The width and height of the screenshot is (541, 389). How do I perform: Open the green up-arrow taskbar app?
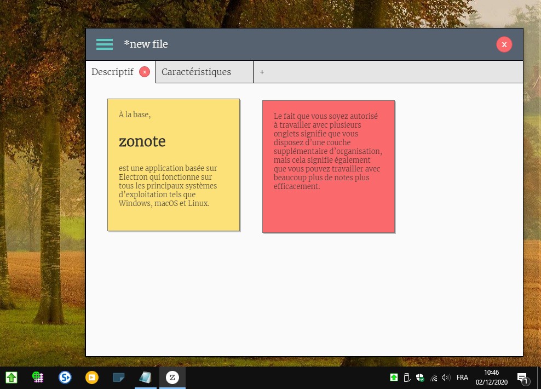click(11, 377)
